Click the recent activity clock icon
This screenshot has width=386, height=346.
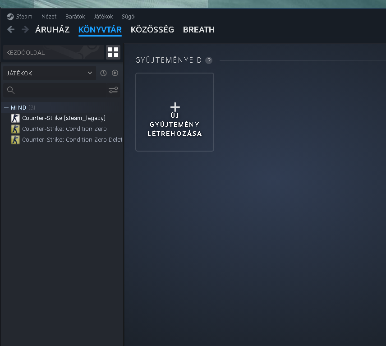click(x=103, y=73)
